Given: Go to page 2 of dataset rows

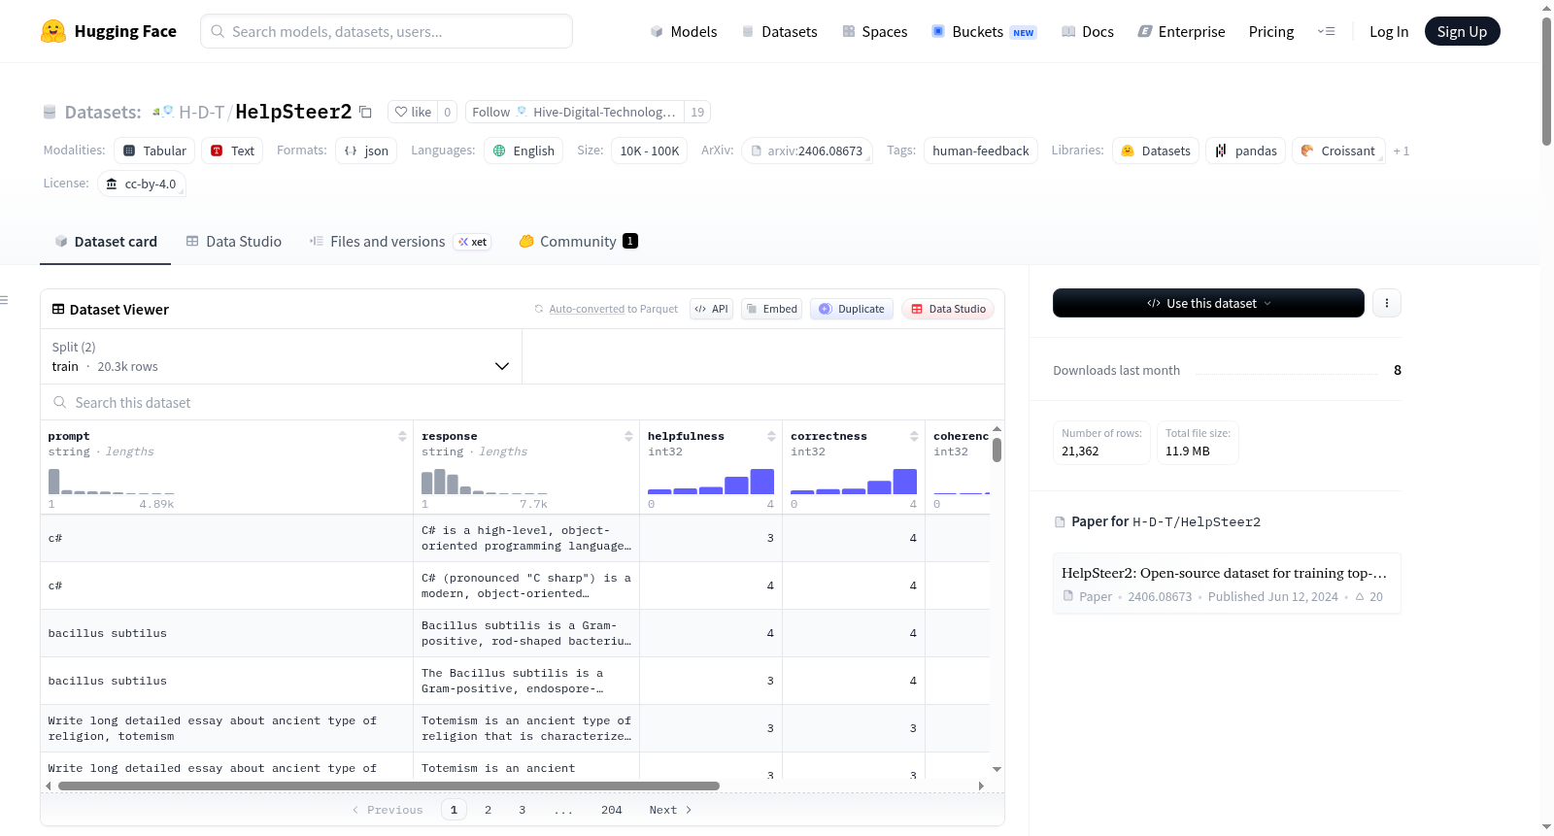Looking at the screenshot, I should pyautogui.click(x=488, y=810).
